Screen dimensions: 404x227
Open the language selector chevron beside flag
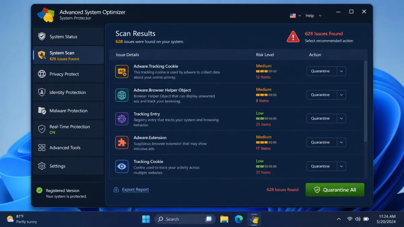[x=300, y=16]
